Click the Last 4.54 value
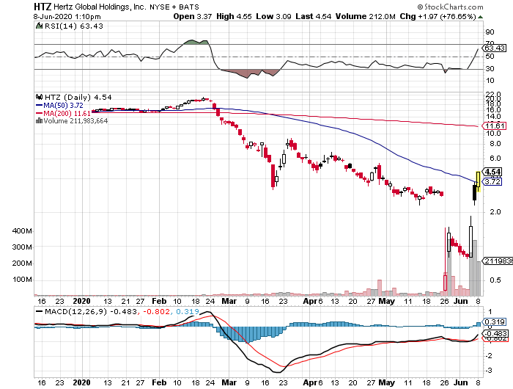This screenshot has height=389, width=513. click(x=314, y=16)
